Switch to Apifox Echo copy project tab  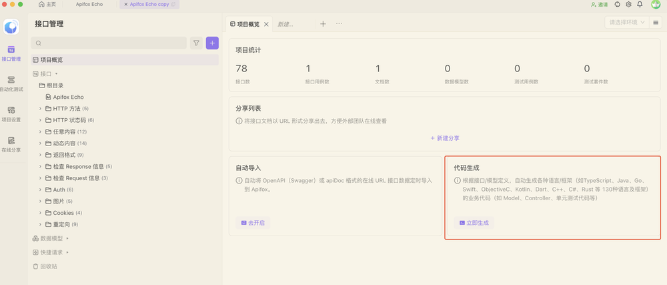pyautogui.click(x=149, y=4)
